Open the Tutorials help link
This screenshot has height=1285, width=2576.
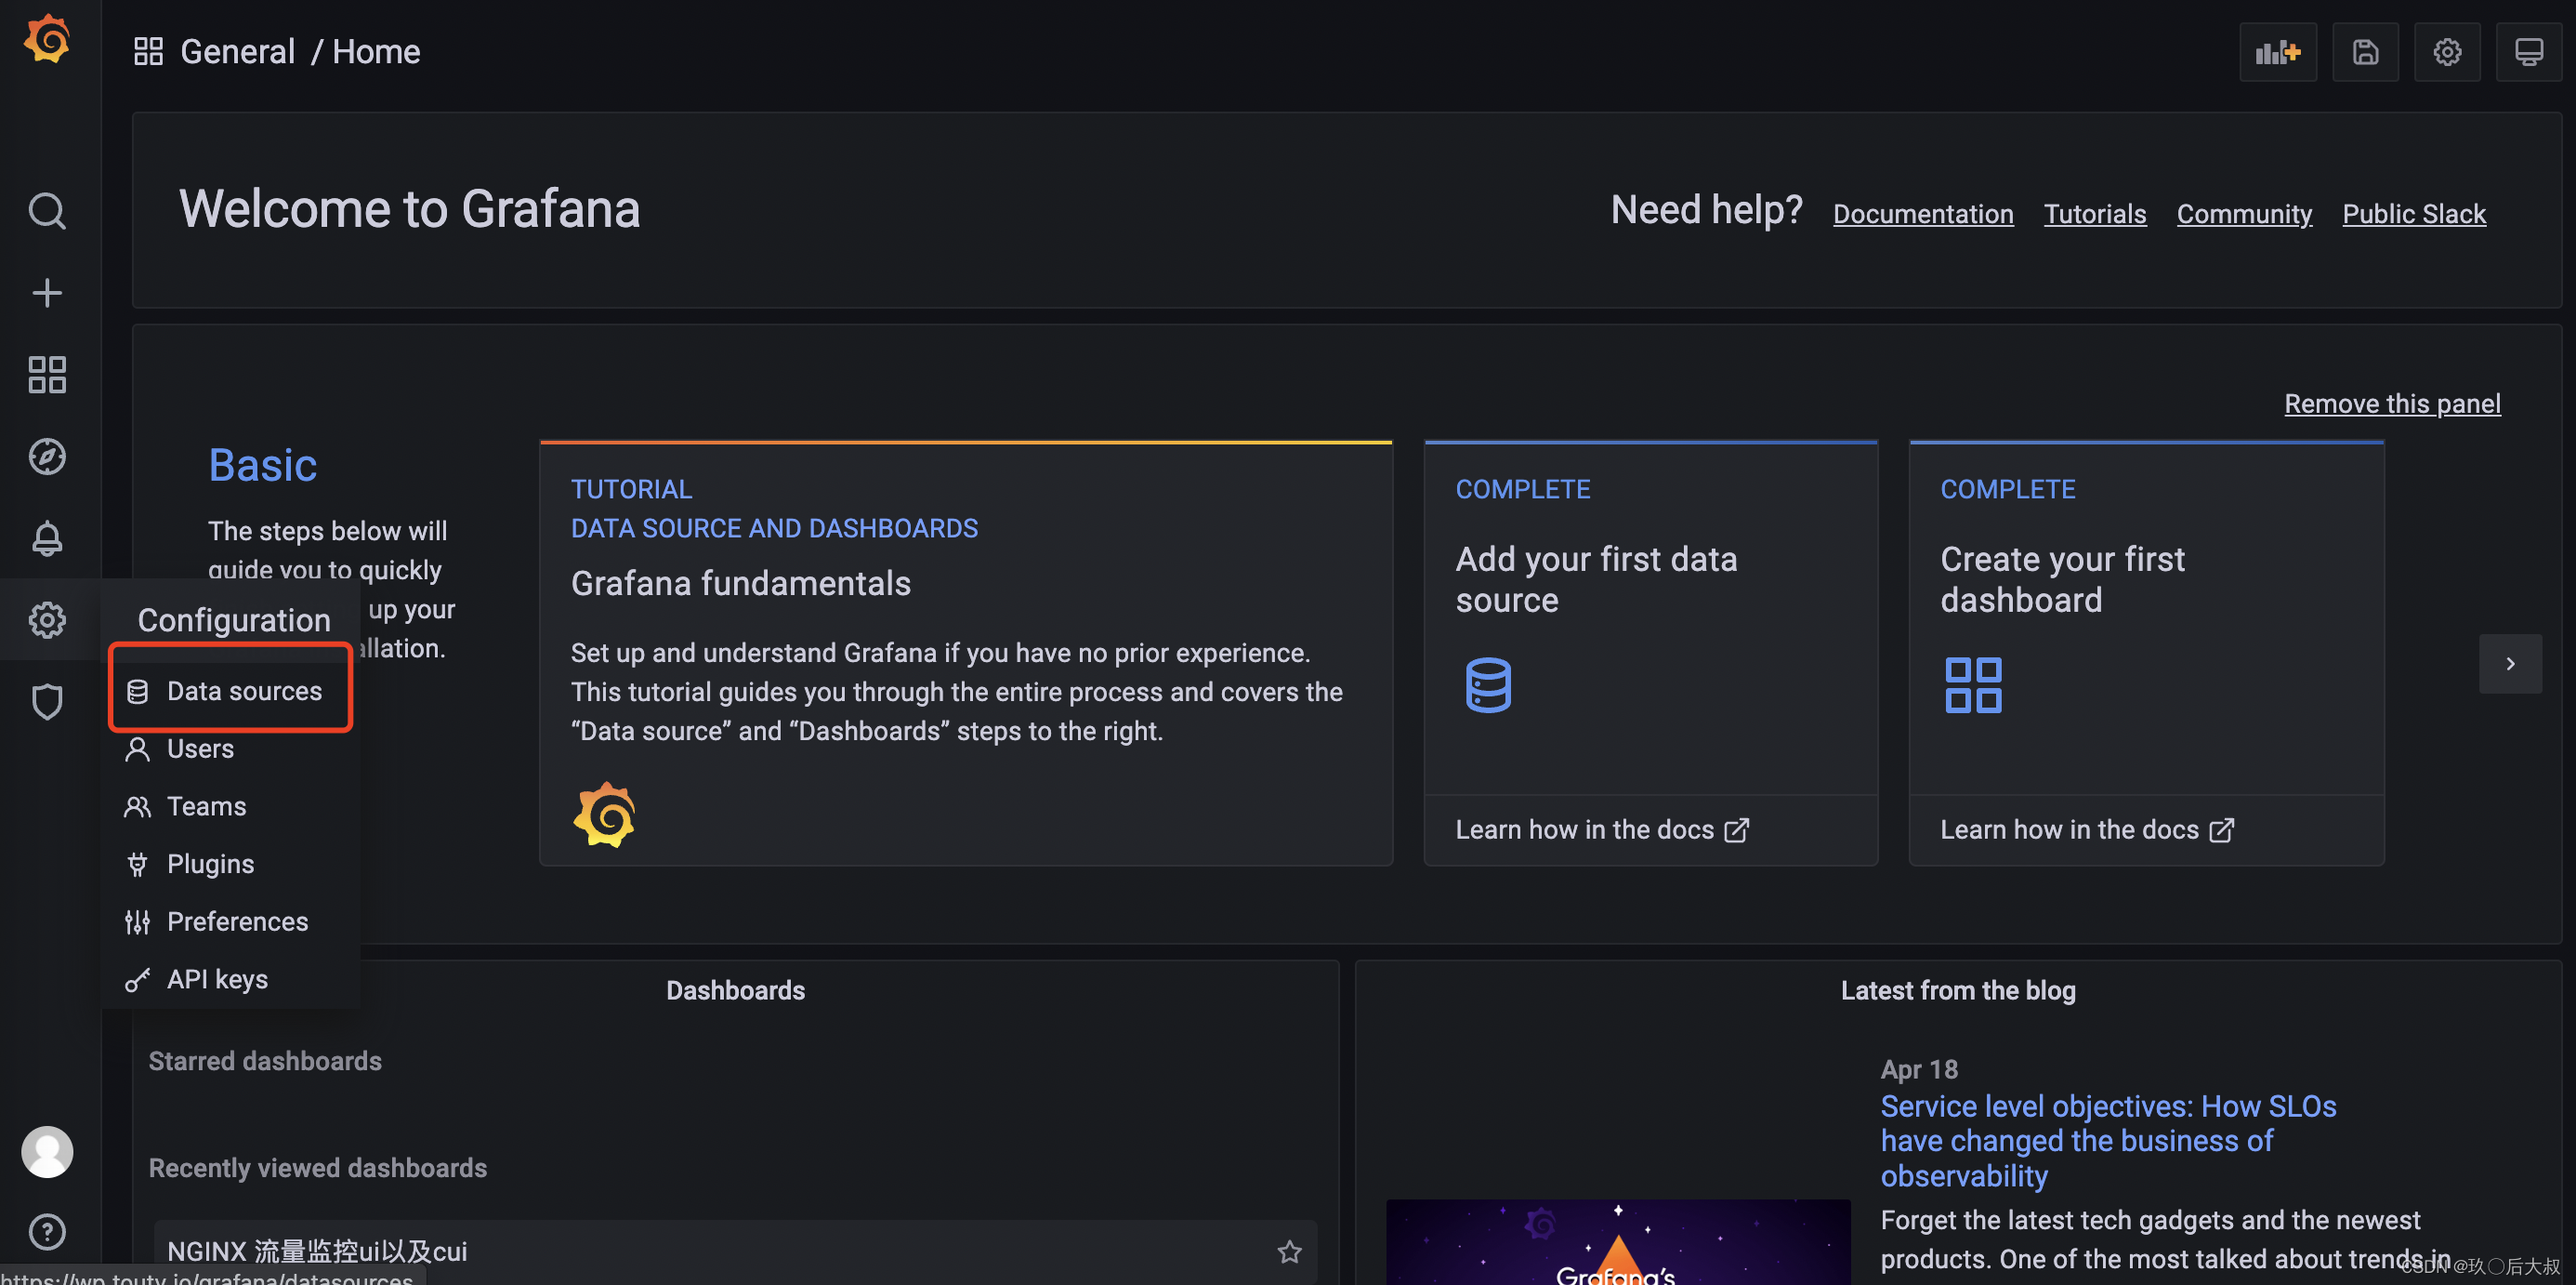[x=2095, y=214]
